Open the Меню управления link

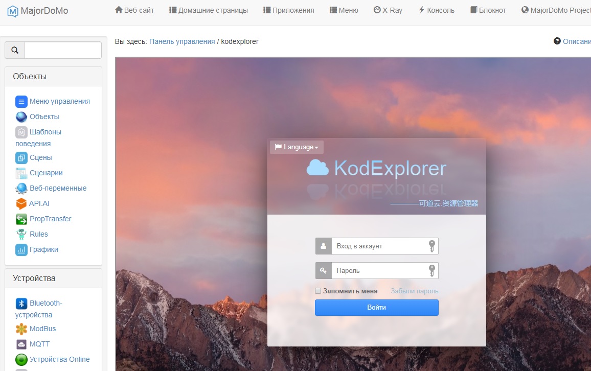(59, 101)
